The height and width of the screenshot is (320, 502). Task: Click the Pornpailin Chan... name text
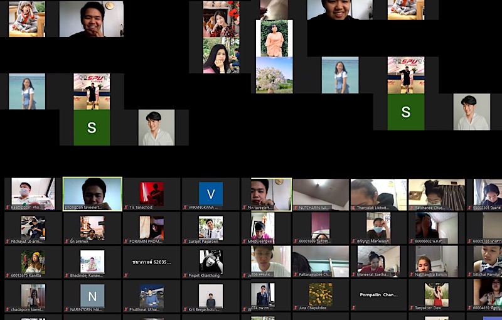point(378,295)
